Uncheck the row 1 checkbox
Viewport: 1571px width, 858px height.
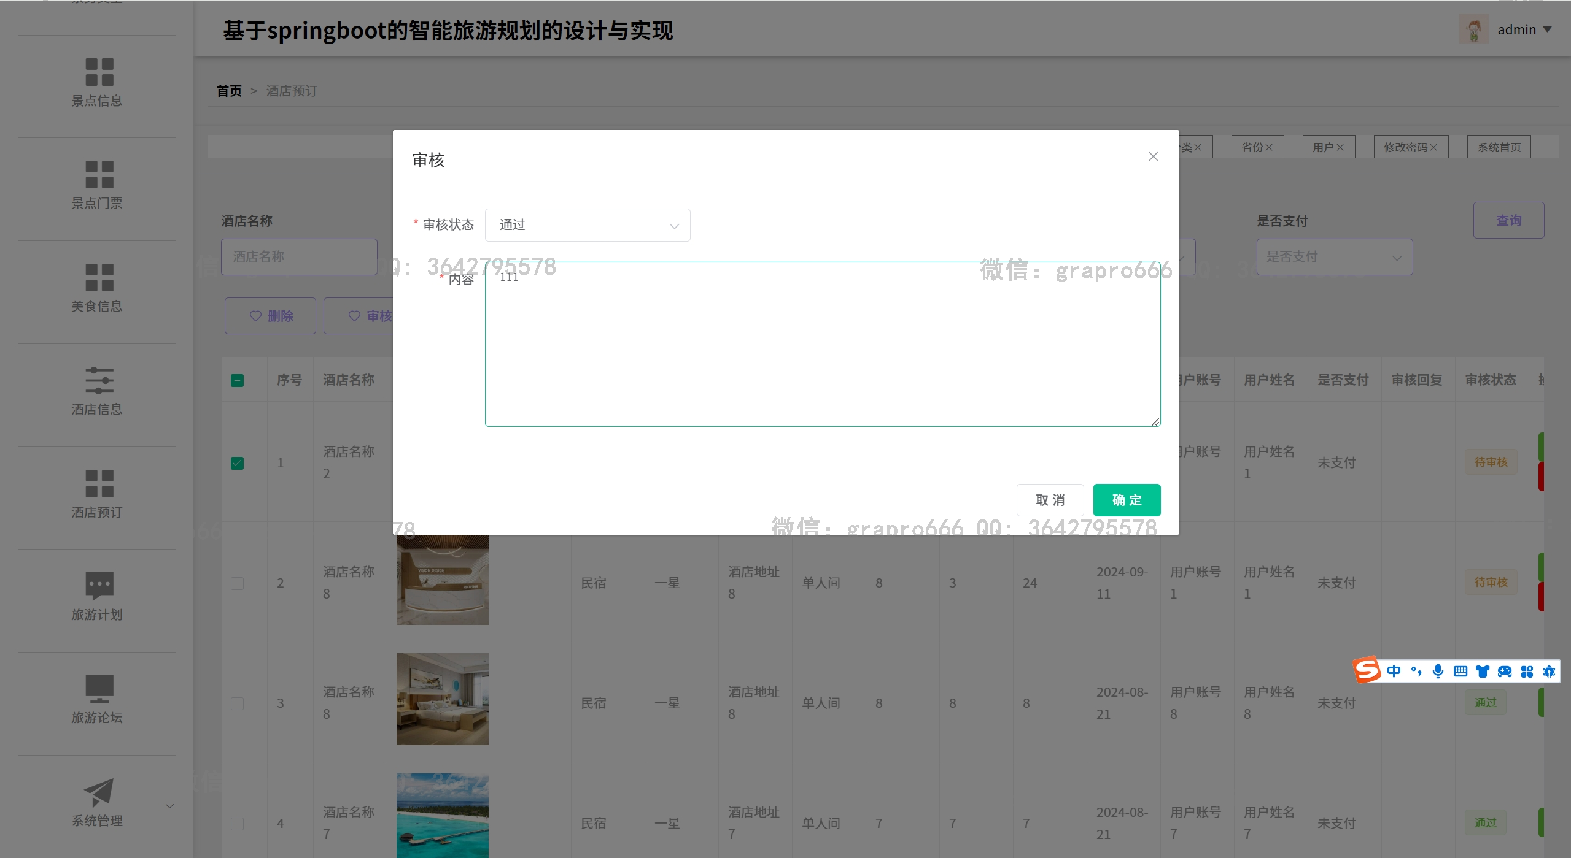[237, 463]
